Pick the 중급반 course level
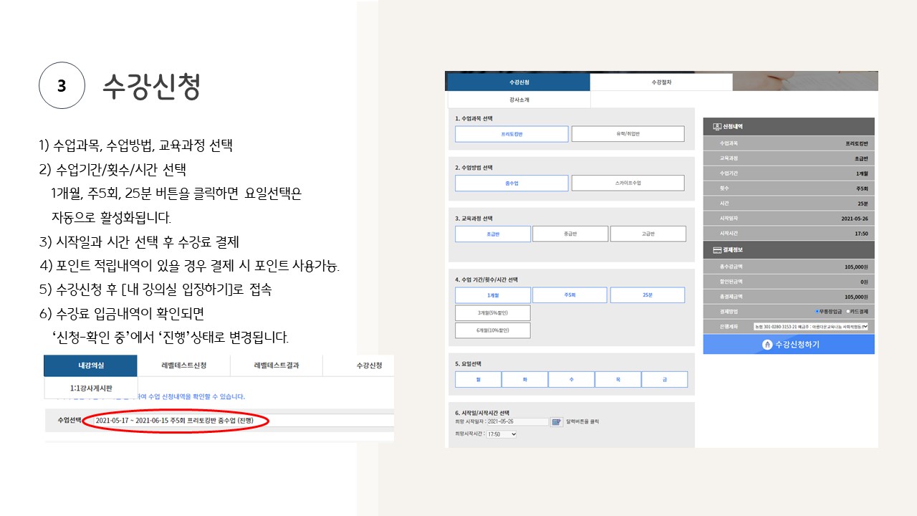Viewport: 917px width, 516px height. point(570,234)
